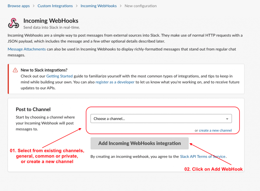This screenshot has width=260, height=191.
Task: Click the warning triangle icon in the notice
Action: click(15, 70)
